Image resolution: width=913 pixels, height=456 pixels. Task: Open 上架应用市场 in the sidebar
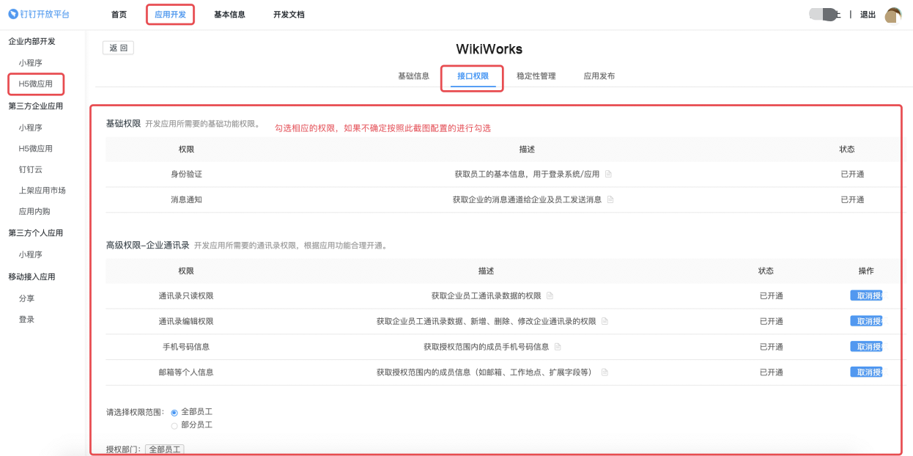[x=42, y=191]
